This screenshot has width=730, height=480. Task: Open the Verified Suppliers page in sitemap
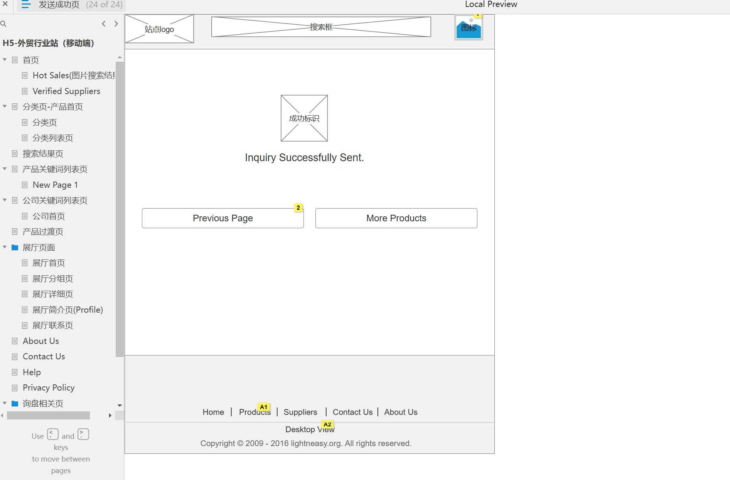point(66,91)
